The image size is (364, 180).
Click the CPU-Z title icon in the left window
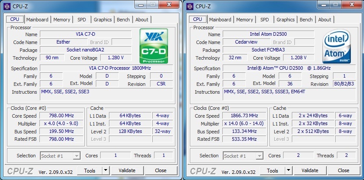pyautogui.click(x=7, y=6)
